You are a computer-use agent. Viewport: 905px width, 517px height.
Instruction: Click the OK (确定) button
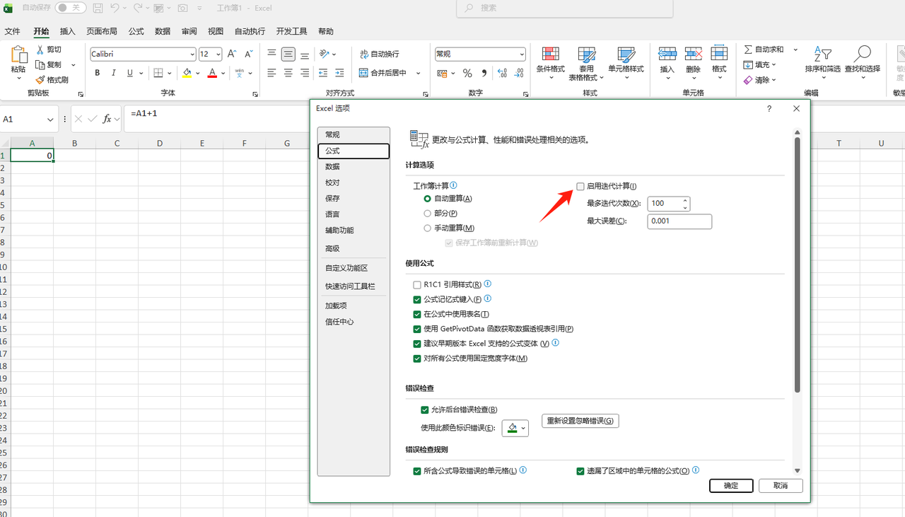click(x=731, y=486)
